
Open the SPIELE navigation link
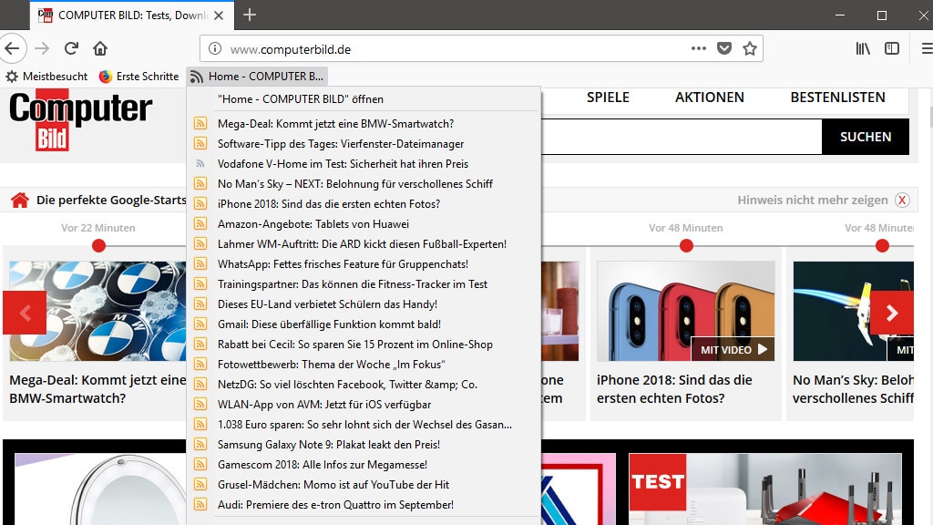point(608,98)
